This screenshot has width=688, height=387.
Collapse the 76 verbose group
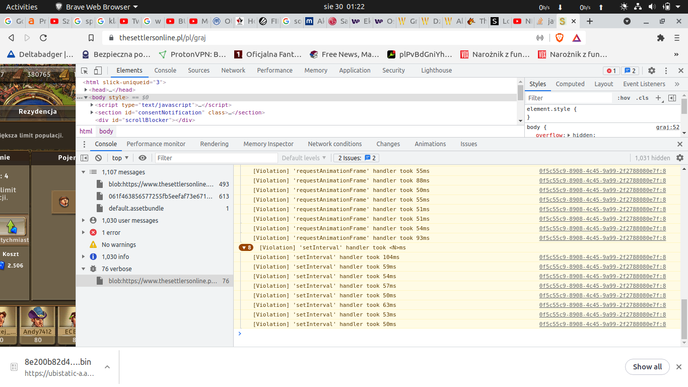click(x=84, y=269)
